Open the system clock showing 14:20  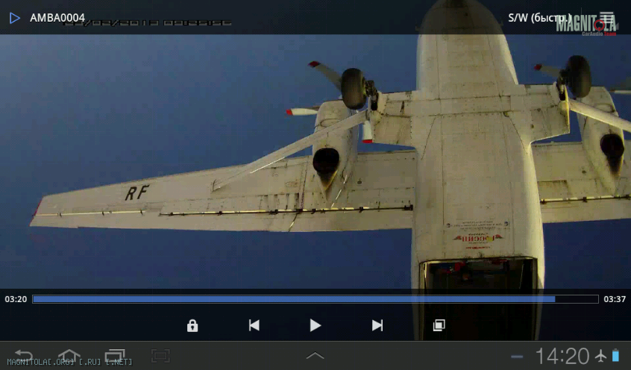[x=562, y=356]
